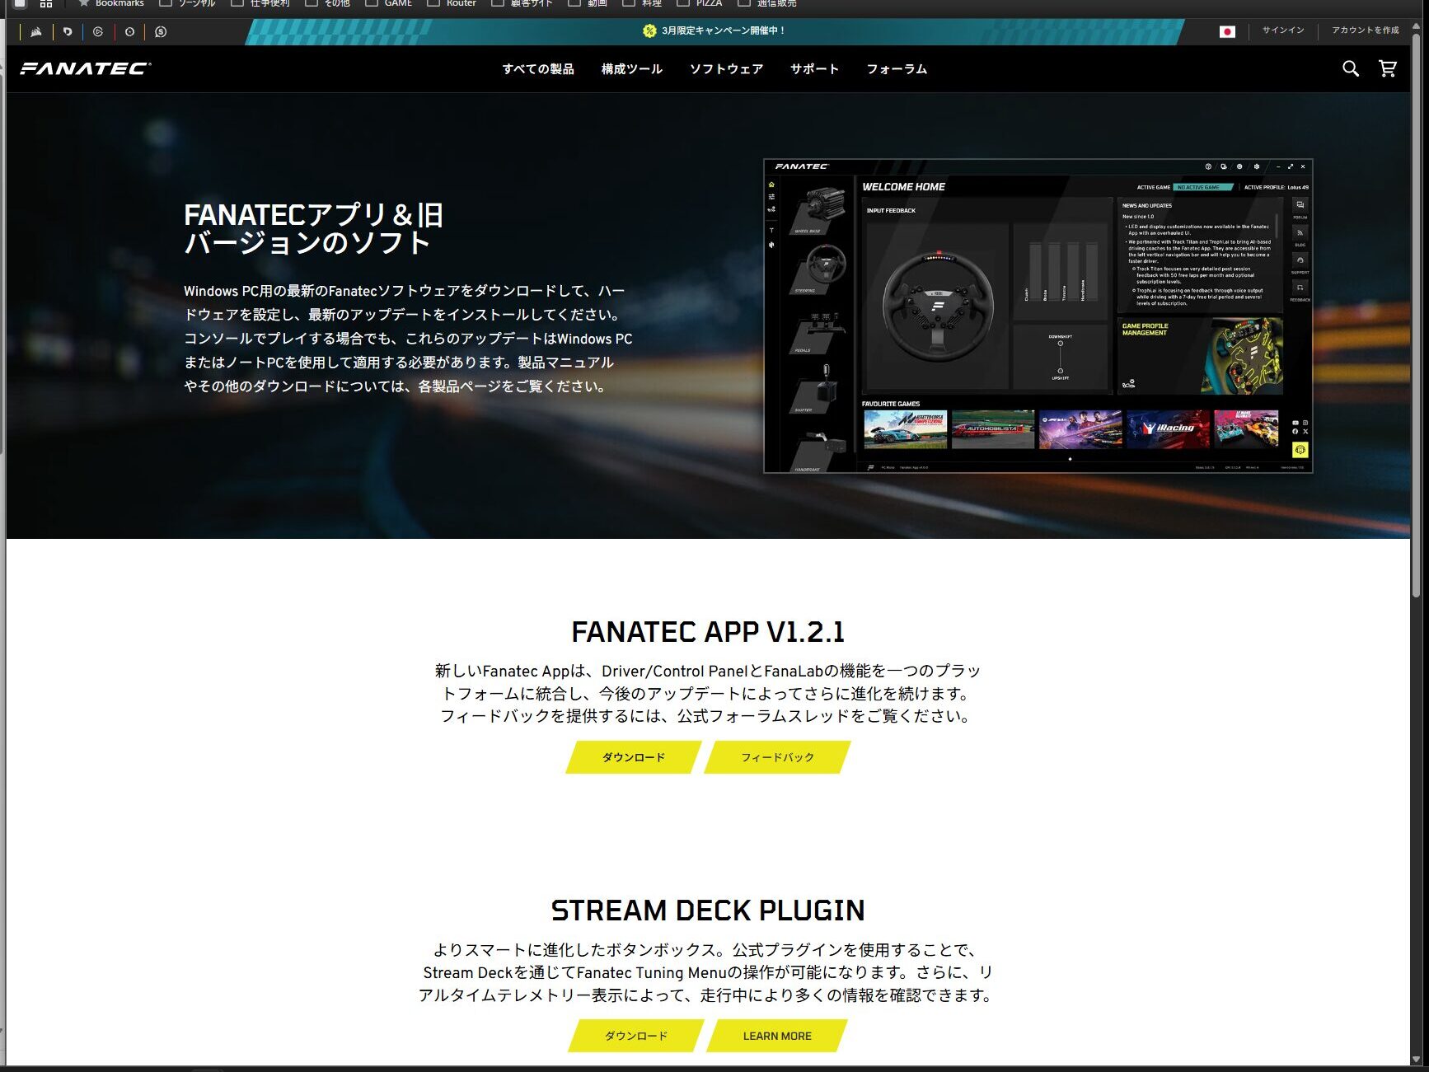Click the アカウントを作成 link
This screenshot has height=1072, width=1429.
pos(1365,30)
